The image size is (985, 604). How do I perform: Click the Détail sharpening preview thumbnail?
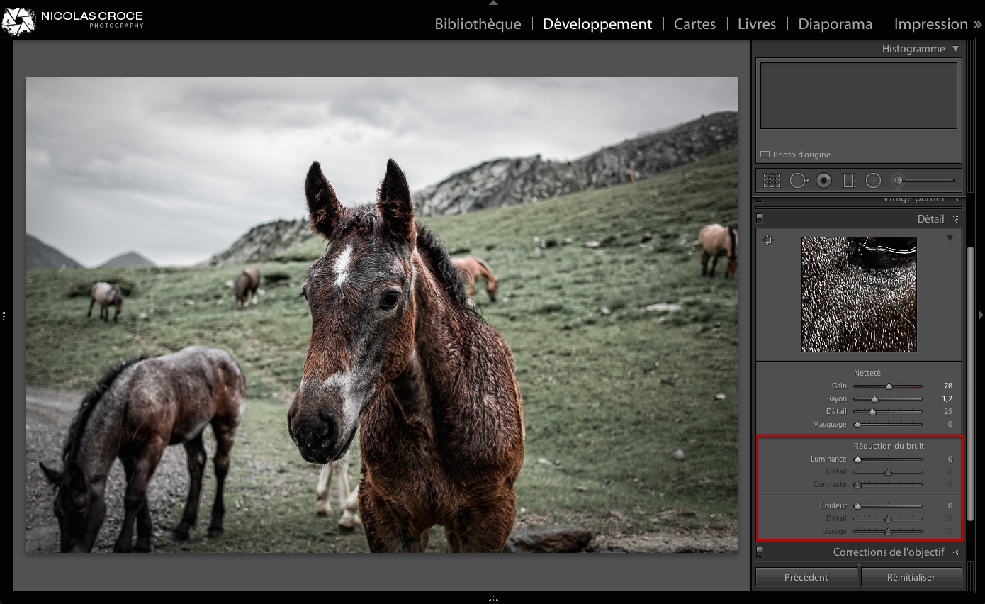[858, 294]
